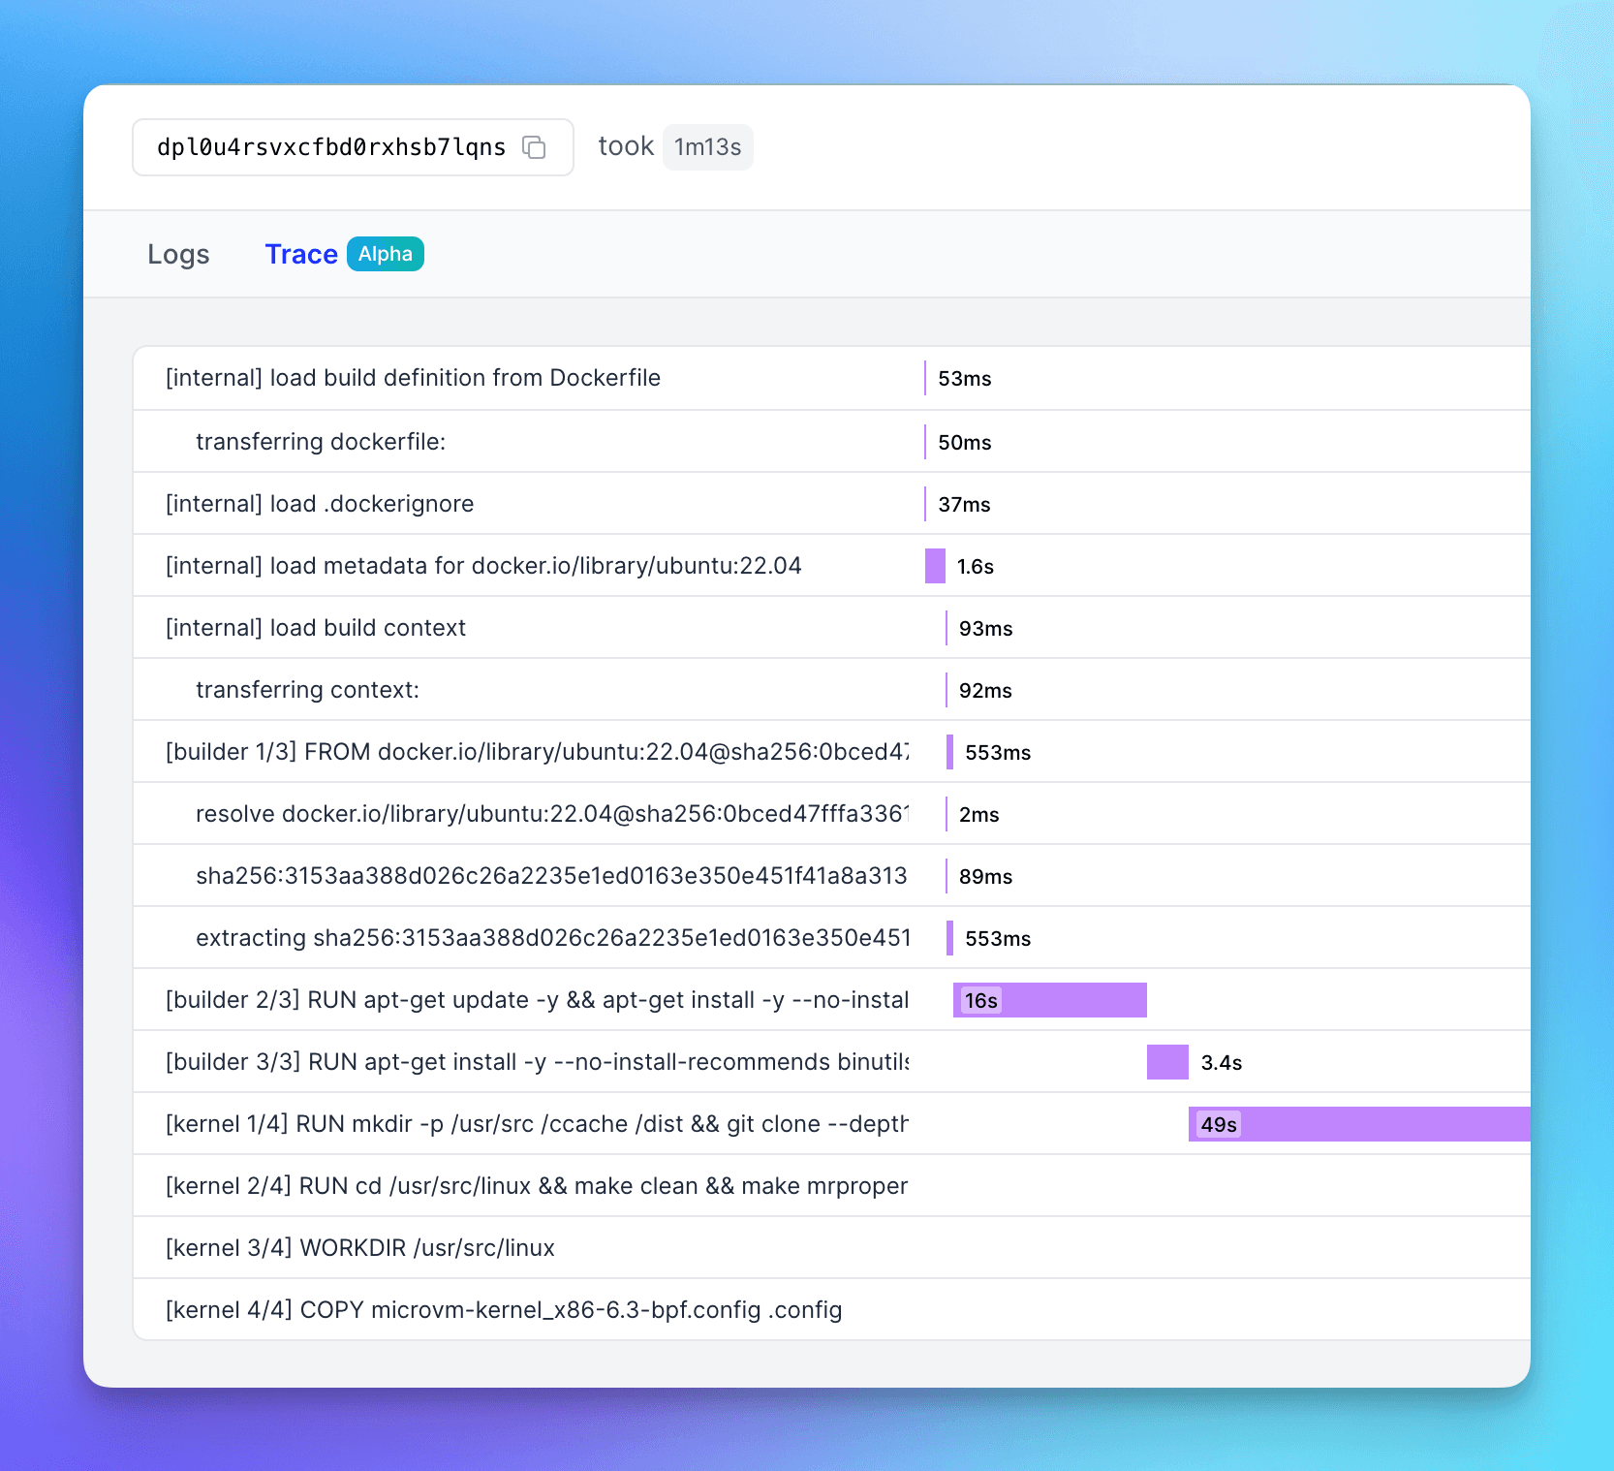This screenshot has width=1614, height=1471.
Task: Switch to the Logs tab
Action: coord(178,254)
